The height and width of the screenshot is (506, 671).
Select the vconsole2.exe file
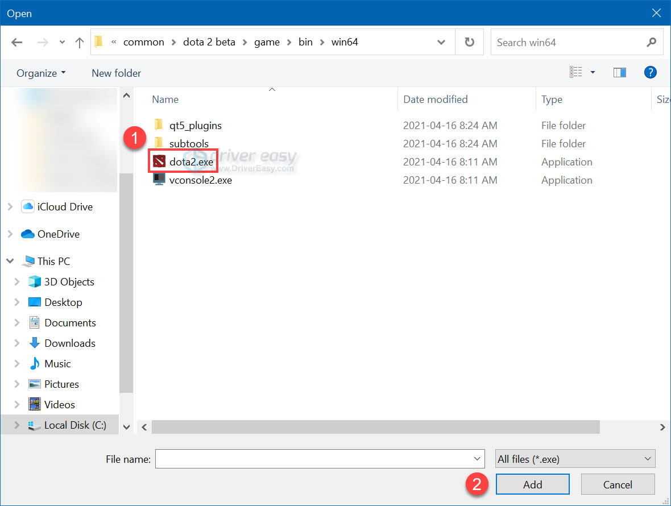tap(200, 180)
